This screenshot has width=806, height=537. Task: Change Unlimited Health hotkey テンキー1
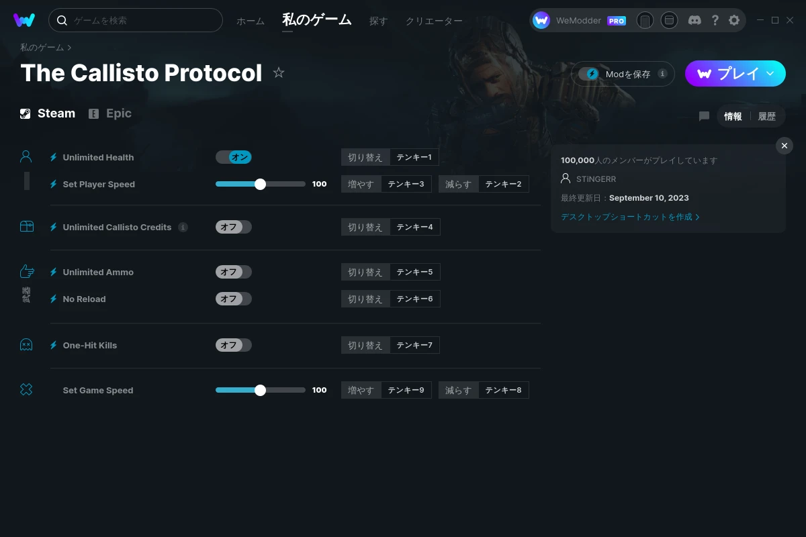click(414, 157)
